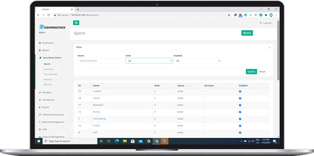Click the Players person icon
Screen dimensions: 314x156
pos(39,107)
